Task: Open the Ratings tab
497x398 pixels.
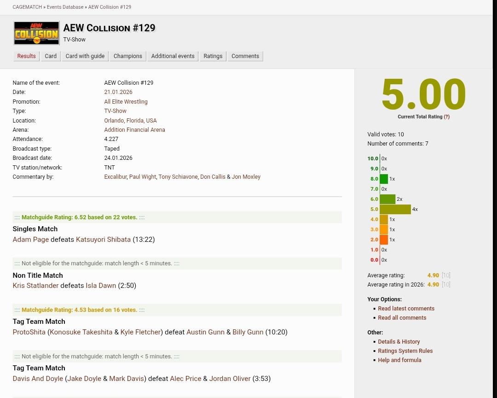Action: point(213,56)
